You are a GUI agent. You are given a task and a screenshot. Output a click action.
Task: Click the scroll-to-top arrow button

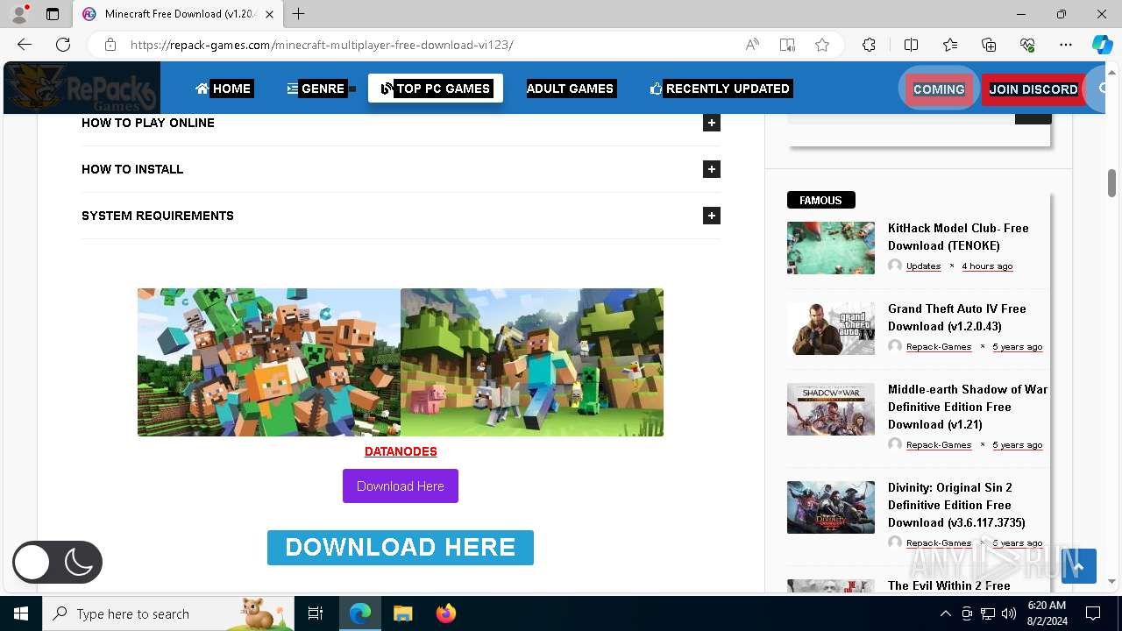tap(1078, 566)
